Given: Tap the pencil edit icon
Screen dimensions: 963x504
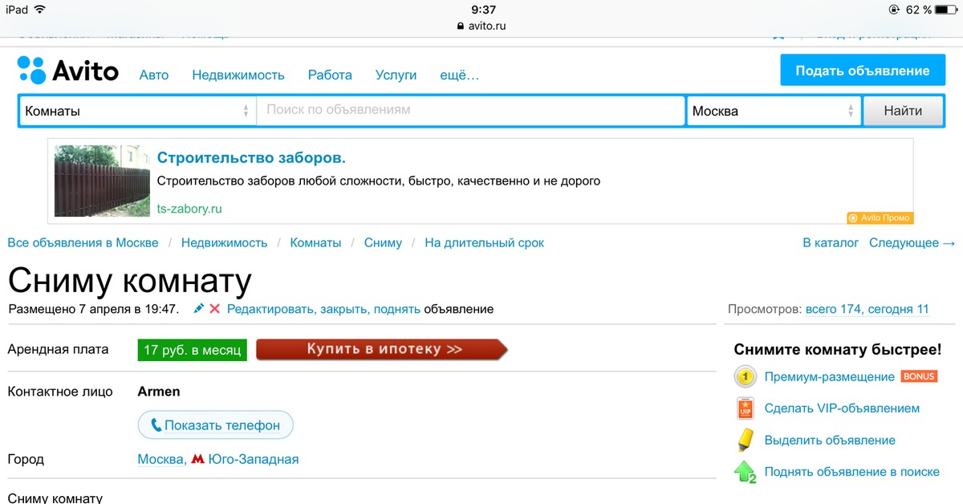Looking at the screenshot, I should [x=199, y=309].
